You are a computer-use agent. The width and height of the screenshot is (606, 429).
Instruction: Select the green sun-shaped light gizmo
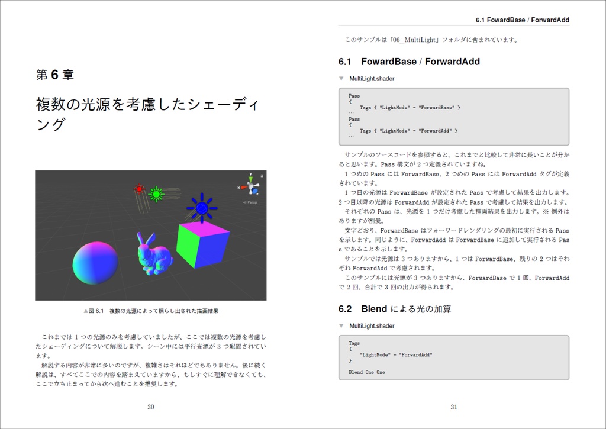pos(156,195)
